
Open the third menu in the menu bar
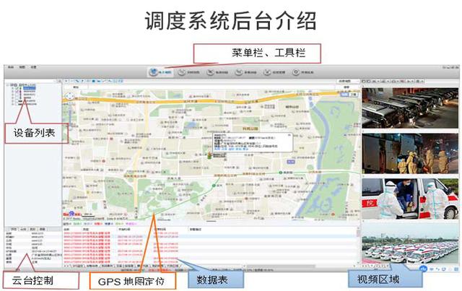[35, 66]
